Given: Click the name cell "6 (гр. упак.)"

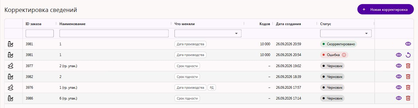Looking at the screenshot, I should click(x=68, y=98).
